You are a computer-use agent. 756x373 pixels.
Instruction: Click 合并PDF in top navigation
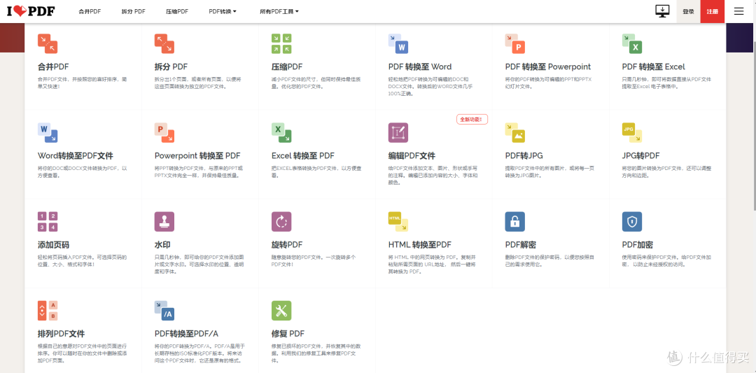(90, 12)
